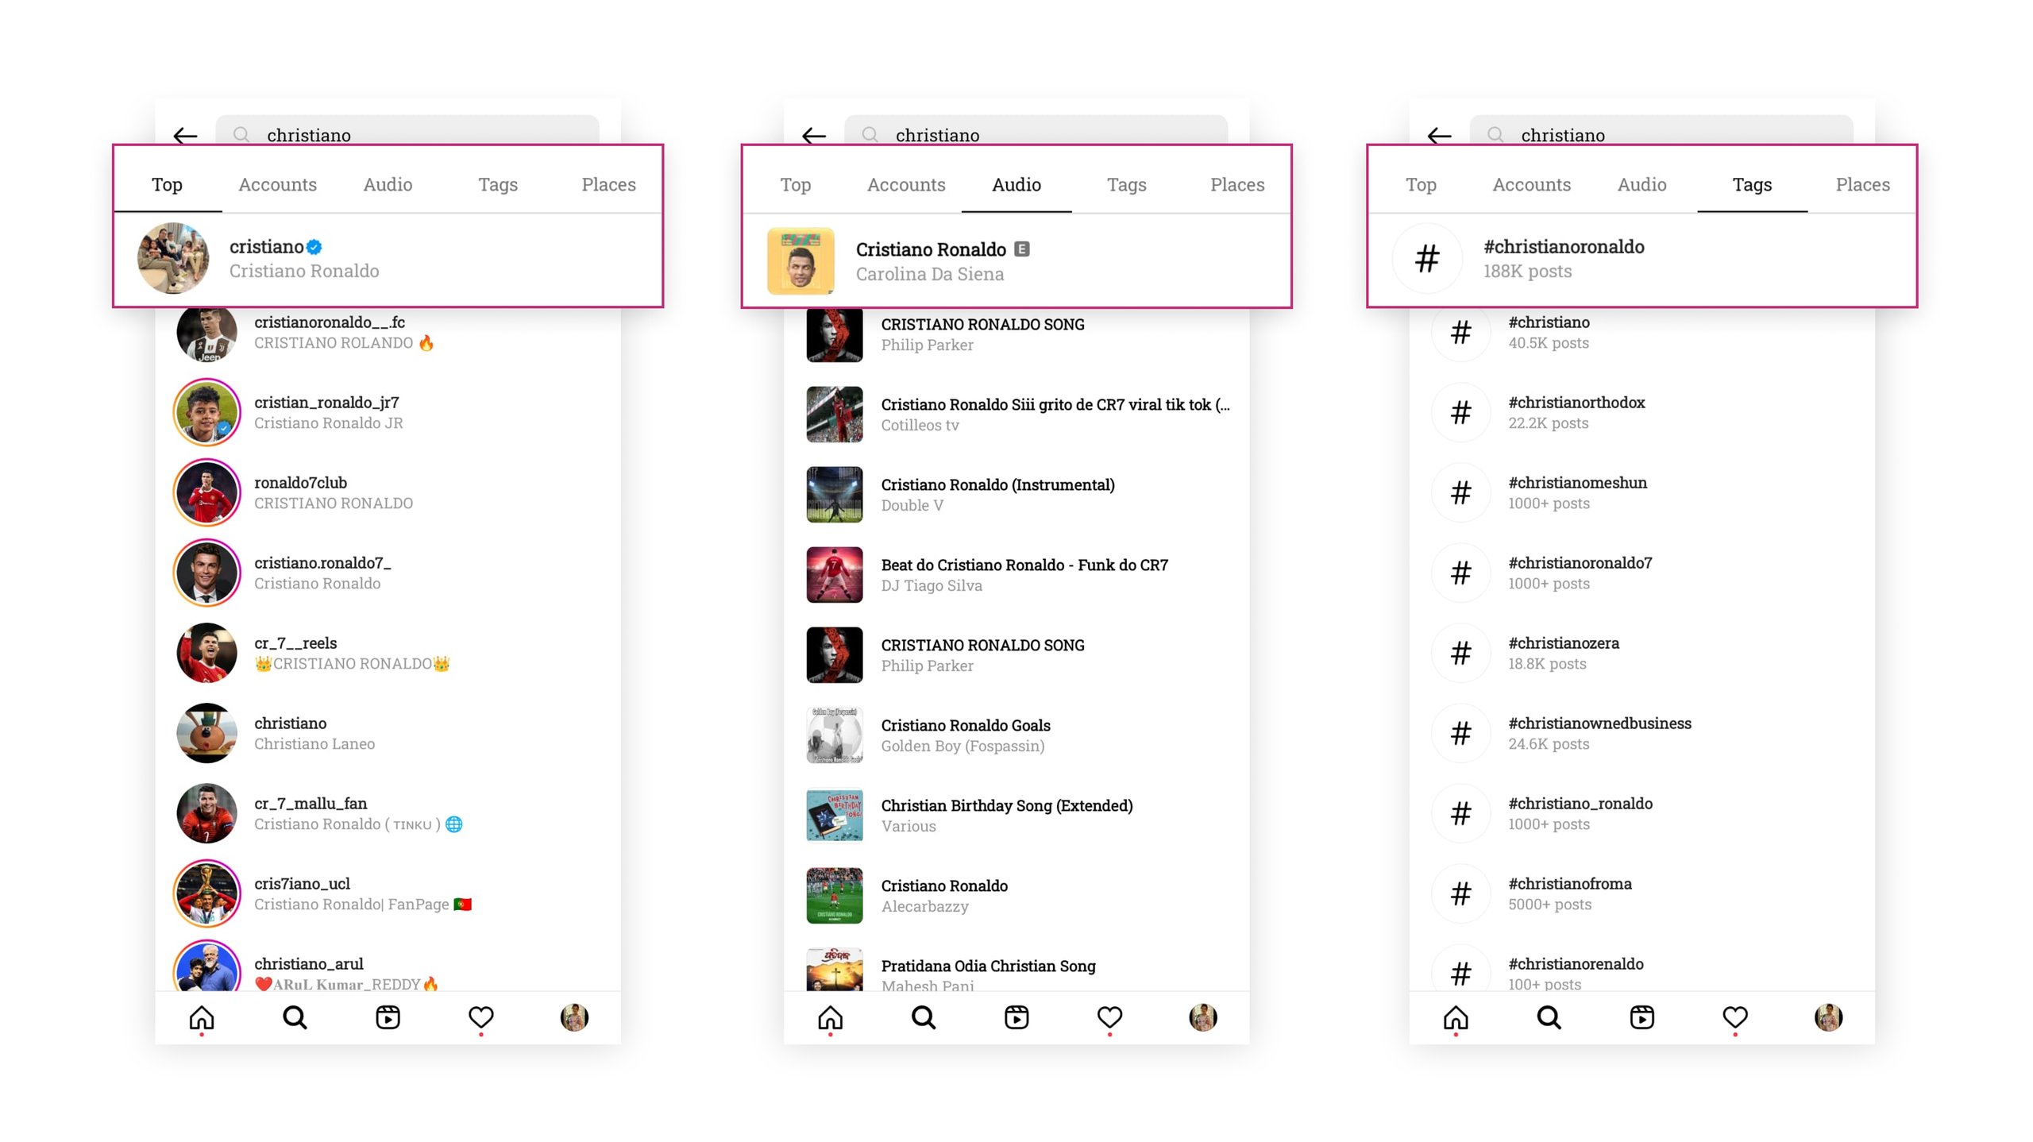Select the Top tab on first screen
Screen dimensions: 2033x1142
[x=166, y=182]
